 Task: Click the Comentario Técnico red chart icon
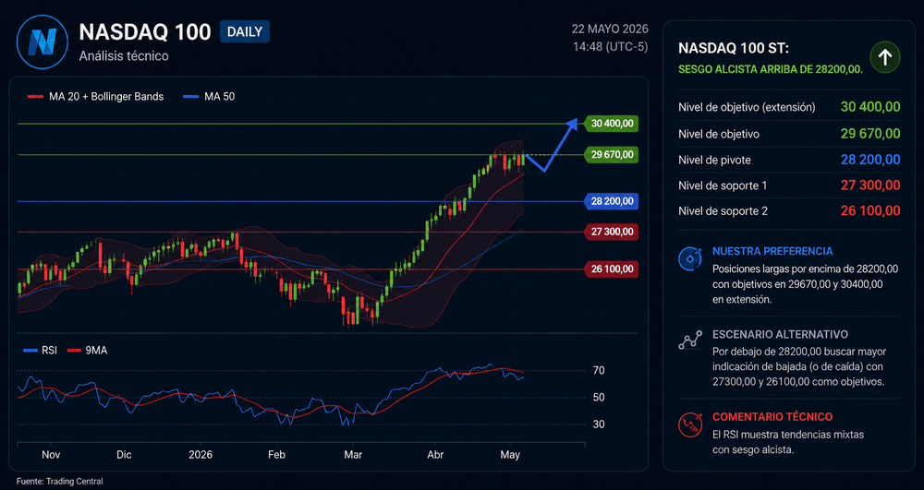tap(690, 424)
